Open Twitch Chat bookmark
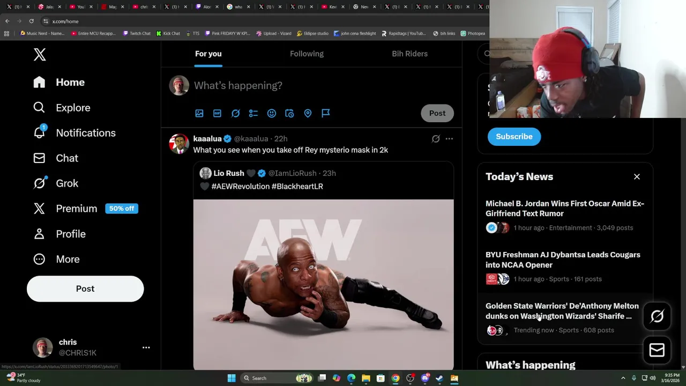This screenshot has width=686, height=386. click(137, 33)
